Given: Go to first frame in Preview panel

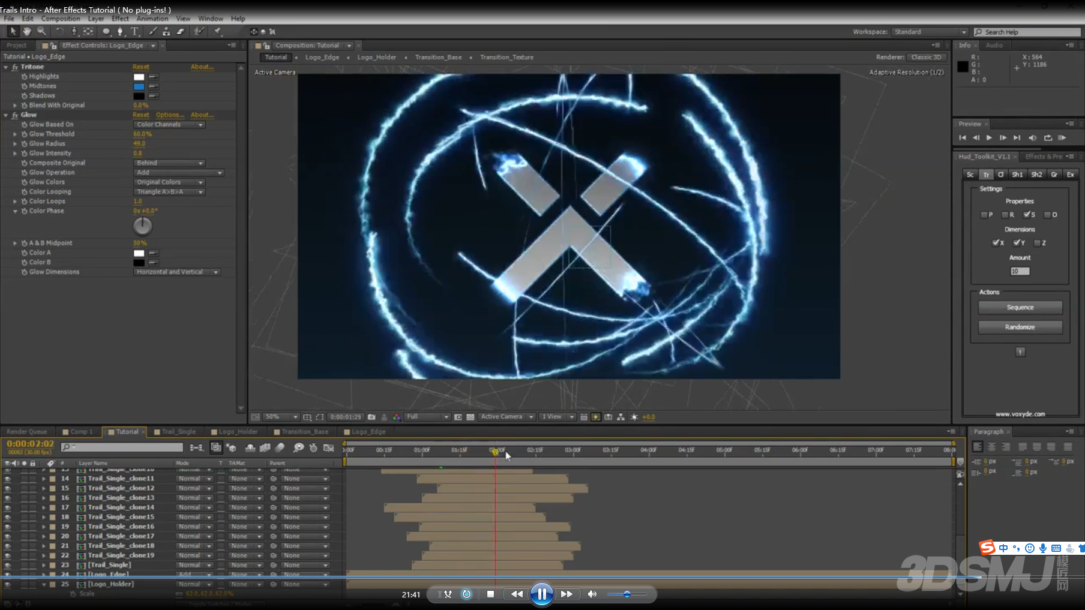Looking at the screenshot, I should coord(963,137).
